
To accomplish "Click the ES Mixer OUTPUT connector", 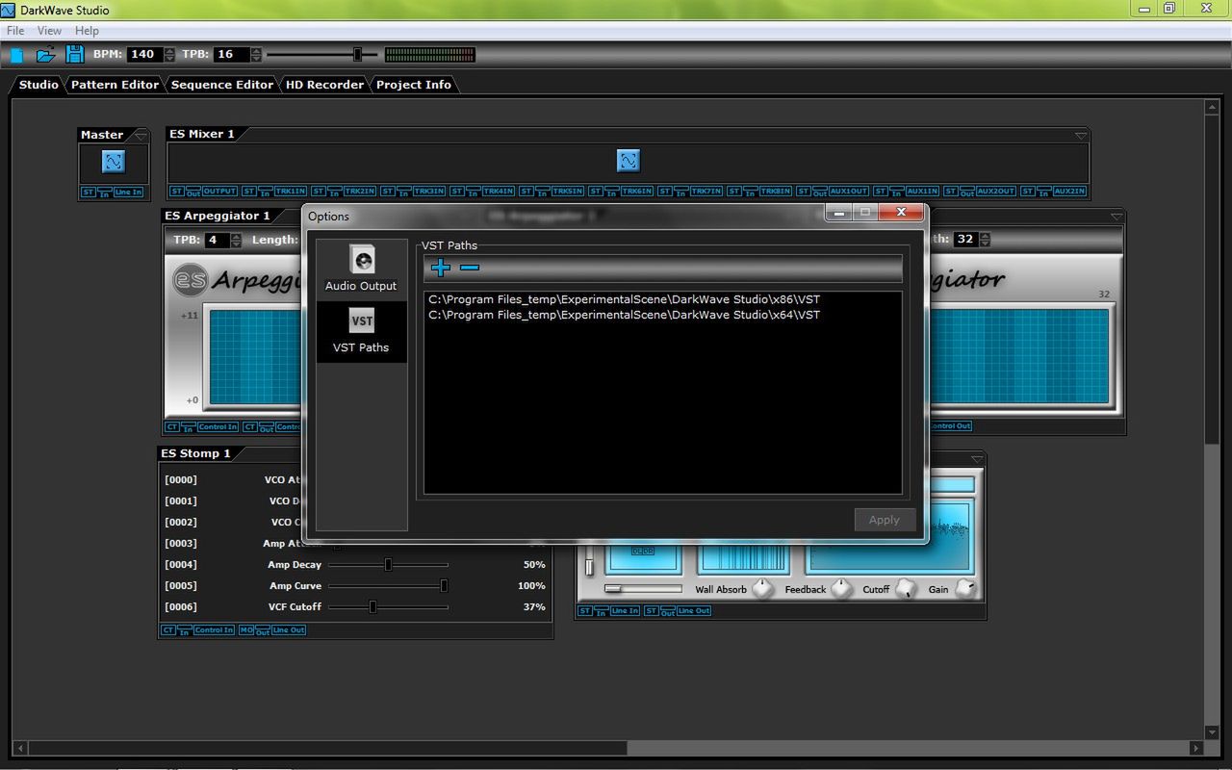I will tap(219, 192).
